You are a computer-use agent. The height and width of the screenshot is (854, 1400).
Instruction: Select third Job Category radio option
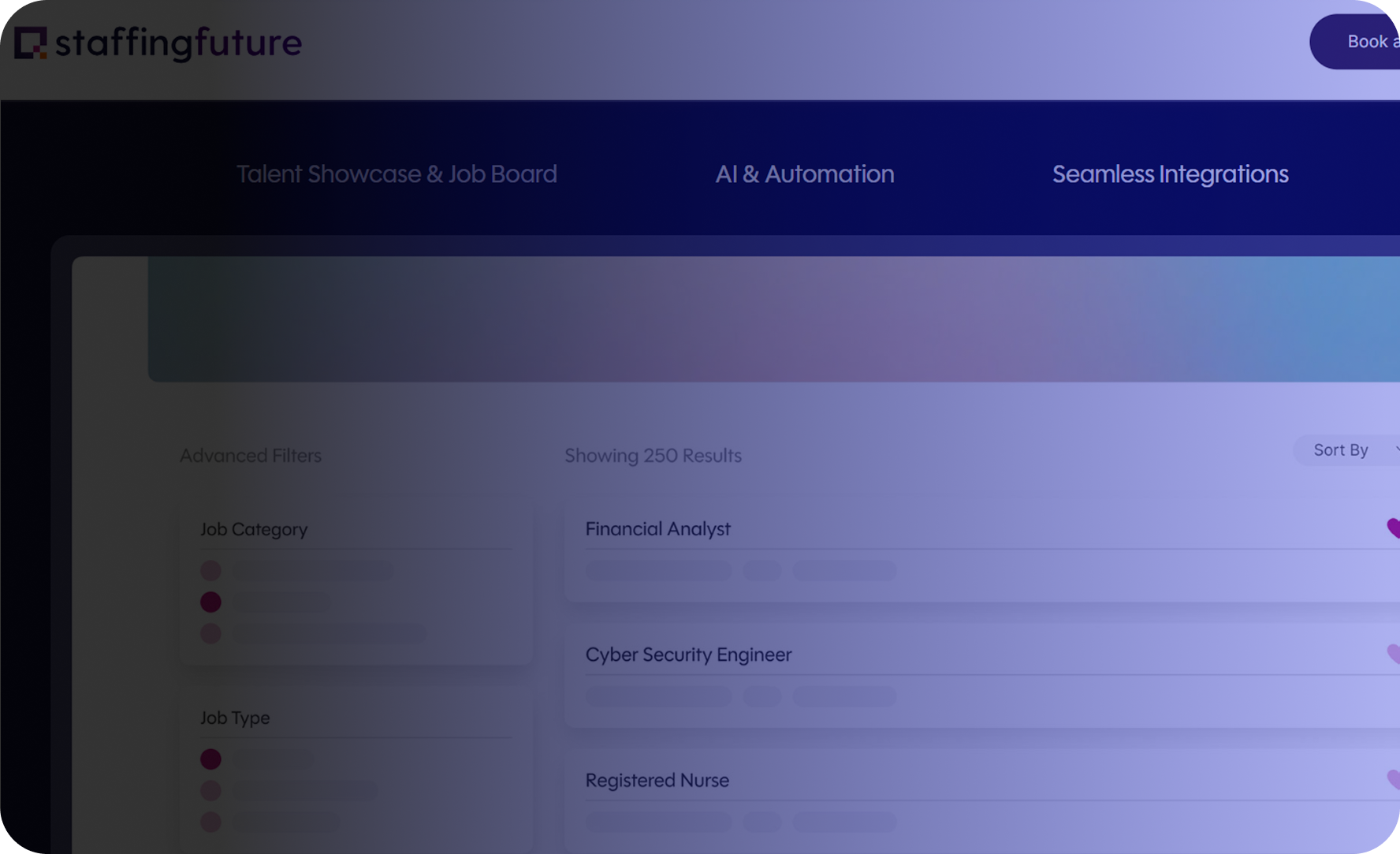pos(210,633)
